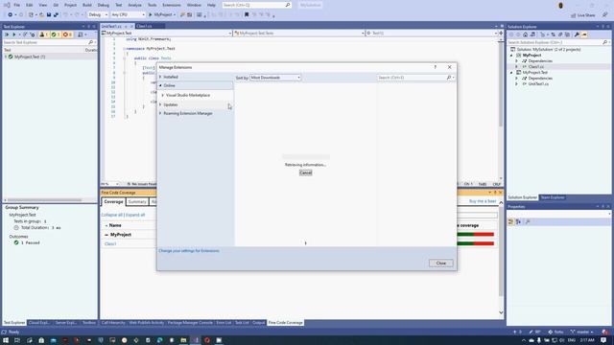The height and width of the screenshot is (345, 614).
Task: Select MyProject.Test (1) row in Test Explorer
Action: (x=50, y=57)
